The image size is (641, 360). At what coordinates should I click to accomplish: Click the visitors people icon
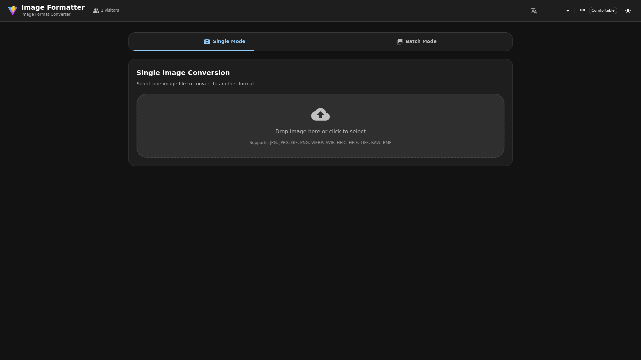coord(96,11)
